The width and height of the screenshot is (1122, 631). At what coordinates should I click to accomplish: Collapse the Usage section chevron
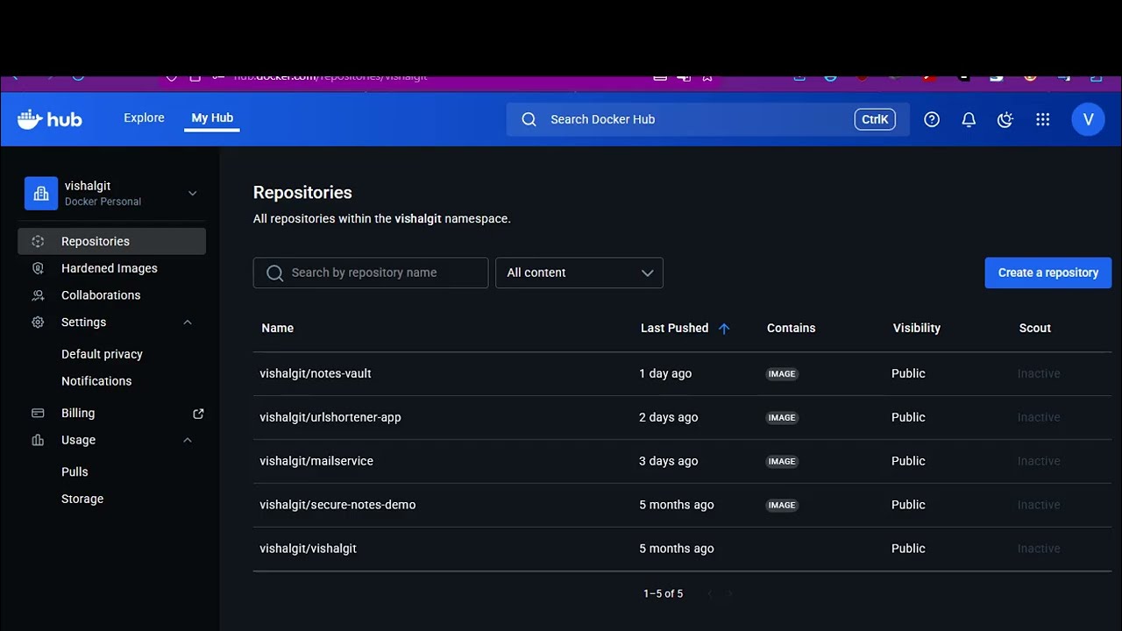pyautogui.click(x=188, y=440)
